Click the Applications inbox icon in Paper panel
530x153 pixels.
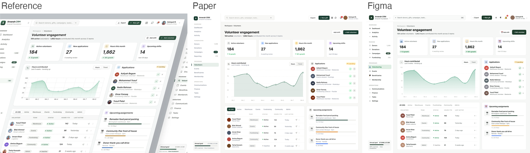312,63
